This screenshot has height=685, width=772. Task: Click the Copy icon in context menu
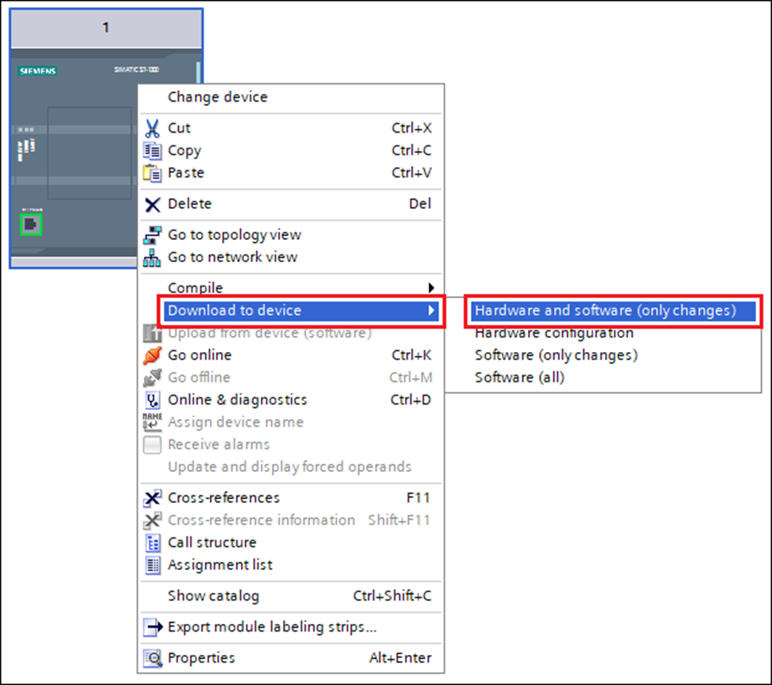point(152,150)
